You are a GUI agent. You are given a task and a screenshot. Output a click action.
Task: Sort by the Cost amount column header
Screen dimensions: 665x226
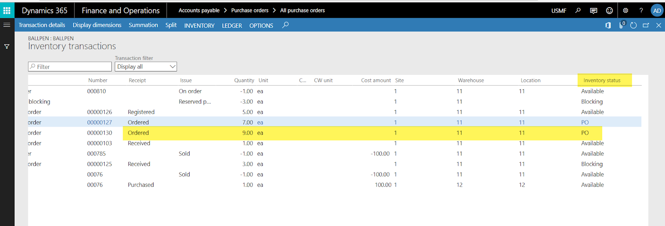376,80
